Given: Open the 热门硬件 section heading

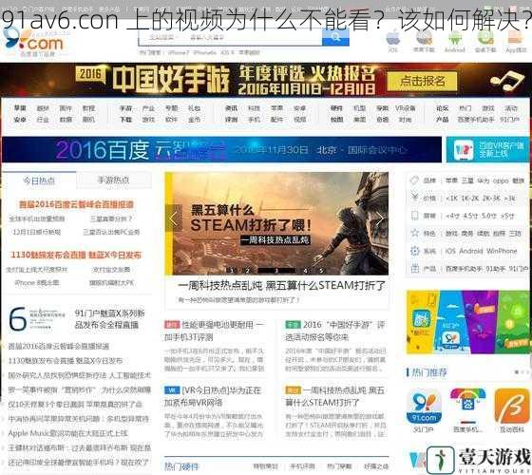Looking at the screenshot, I should pyautogui.click(x=181, y=466).
